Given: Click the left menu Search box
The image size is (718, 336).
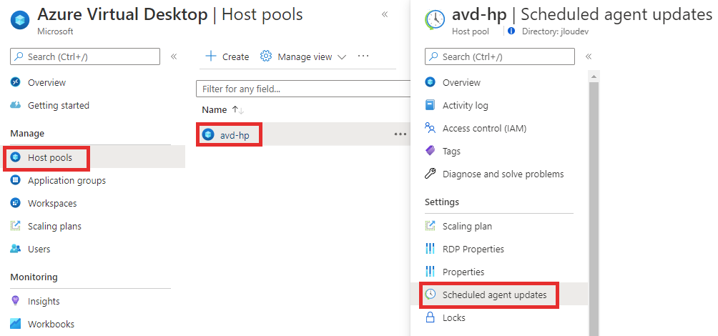Looking at the screenshot, I should (85, 56).
